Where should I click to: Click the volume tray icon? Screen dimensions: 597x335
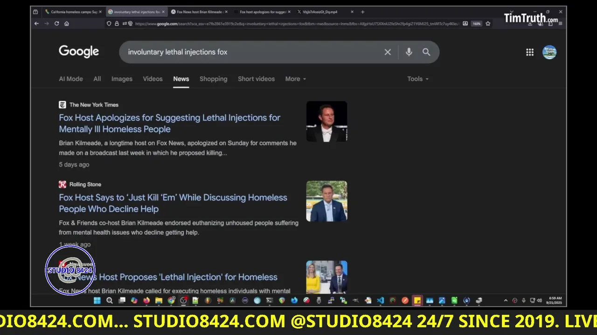point(539,301)
